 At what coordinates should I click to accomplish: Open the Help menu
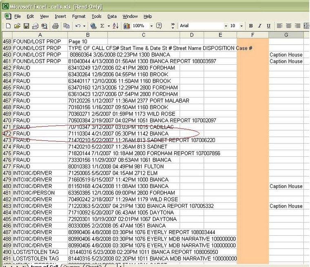(x=148, y=16)
